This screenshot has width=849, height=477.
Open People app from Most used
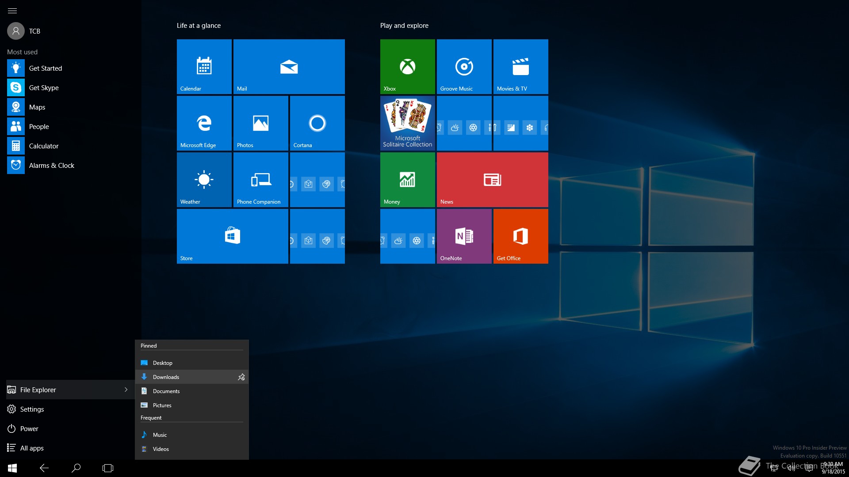pos(71,126)
